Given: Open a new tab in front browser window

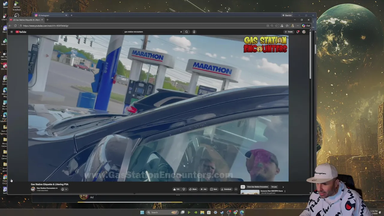Looking at the screenshot, I should point(47,20).
